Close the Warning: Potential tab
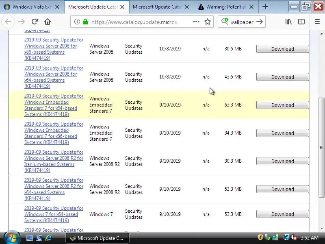The height and width of the screenshot is (244, 325). pos(251,7)
